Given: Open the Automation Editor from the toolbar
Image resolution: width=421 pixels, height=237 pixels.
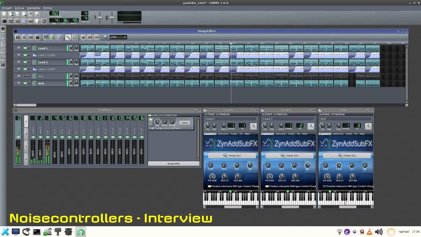Looking at the screenshot, I should [24, 21].
